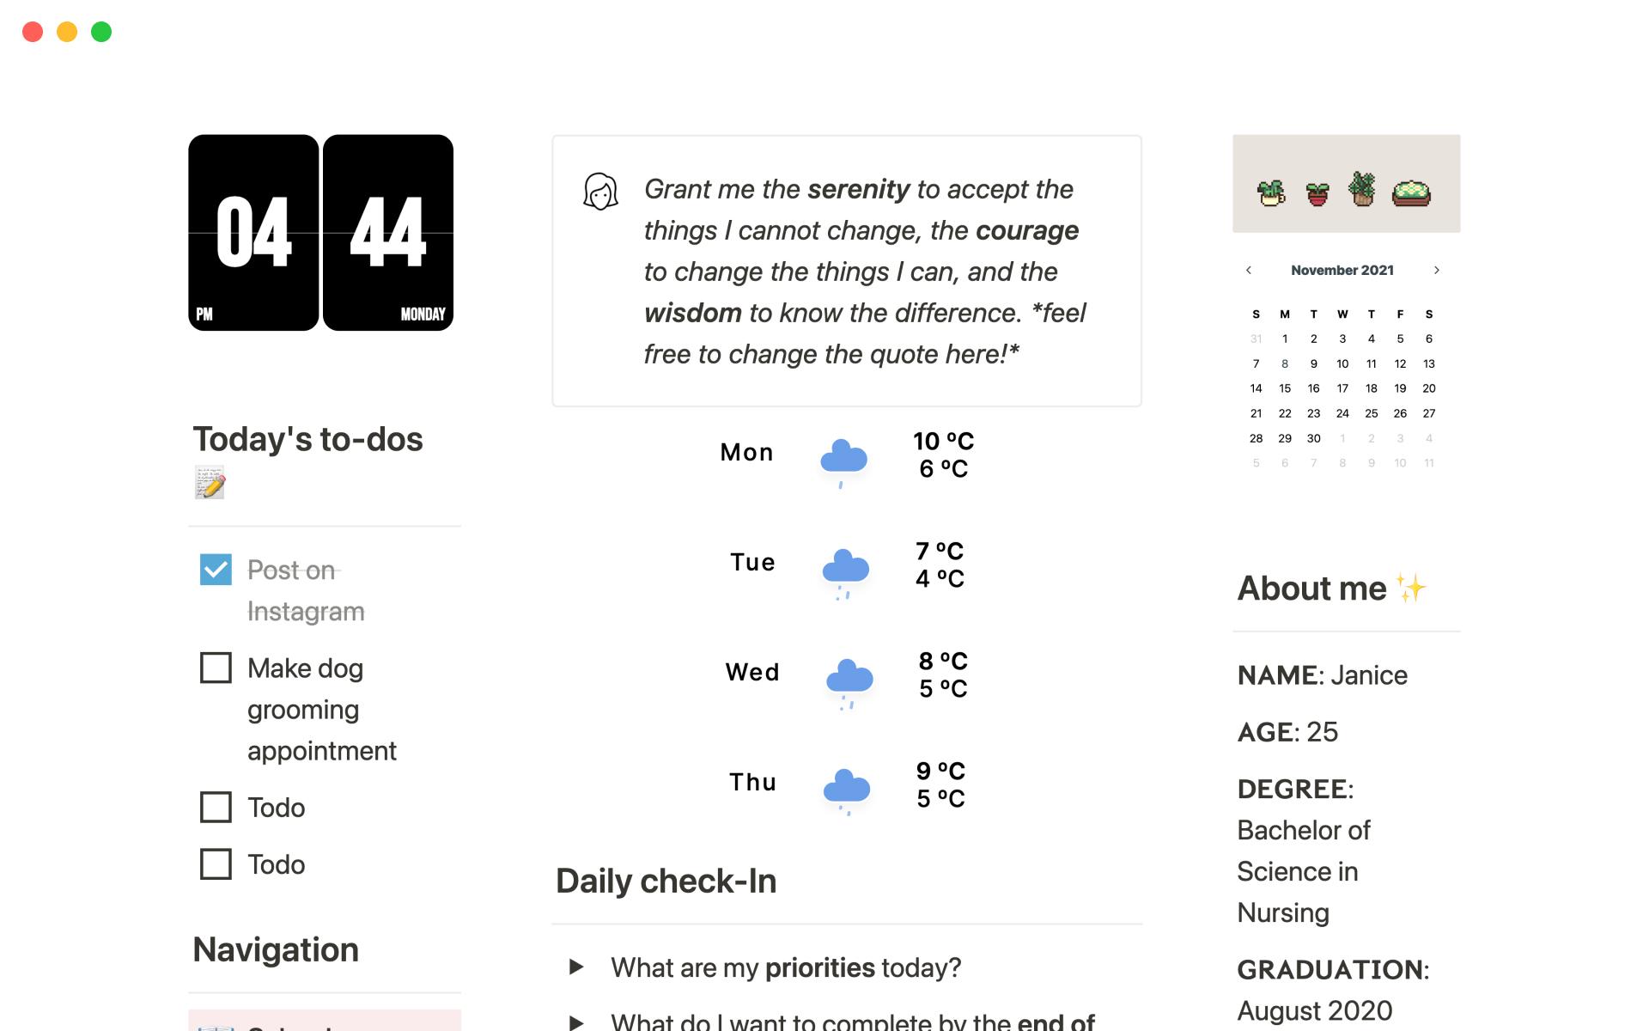The height and width of the screenshot is (1031, 1649).
Task: Expand the What are my priorities today section
Action: (574, 965)
